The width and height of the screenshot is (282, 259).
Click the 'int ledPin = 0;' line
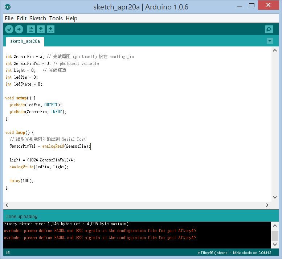pyautogui.click(x=21, y=77)
